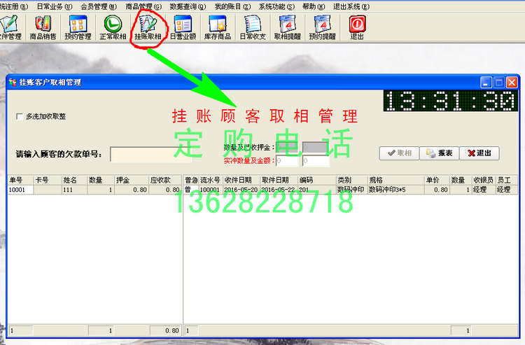Open 商品销售 toolbar icon
The image size is (525, 345).
43,27
